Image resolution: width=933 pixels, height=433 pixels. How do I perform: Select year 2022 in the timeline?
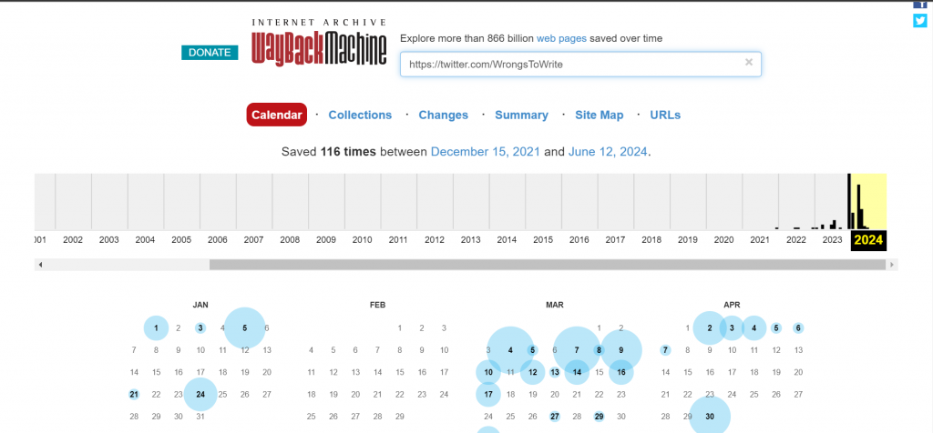pyautogui.click(x=795, y=240)
